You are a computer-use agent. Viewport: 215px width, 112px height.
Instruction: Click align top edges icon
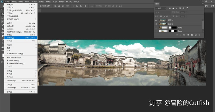coord(73,6)
